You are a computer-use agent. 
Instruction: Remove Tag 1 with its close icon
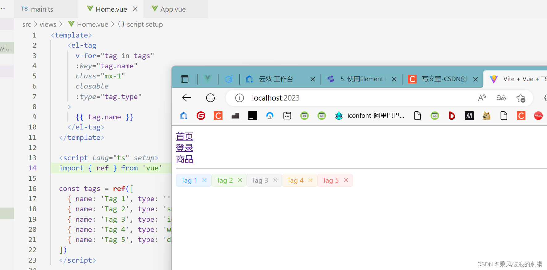tap(204, 180)
